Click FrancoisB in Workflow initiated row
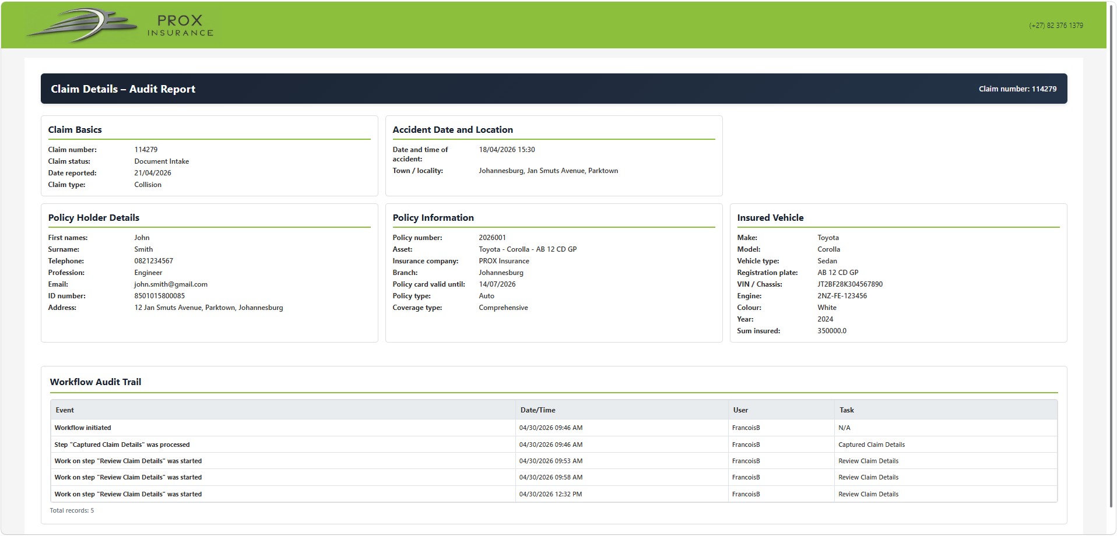This screenshot has height=536, width=1117. coord(746,428)
